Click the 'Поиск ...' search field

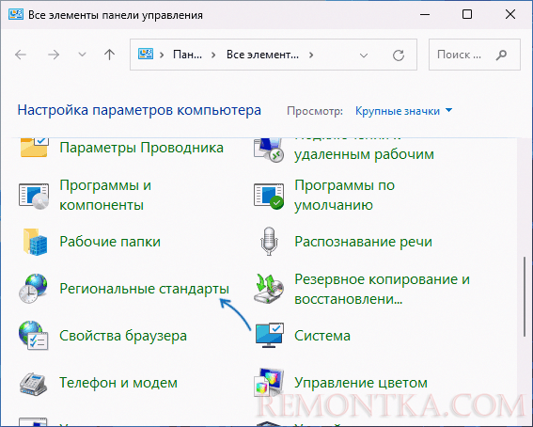pos(474,55)
